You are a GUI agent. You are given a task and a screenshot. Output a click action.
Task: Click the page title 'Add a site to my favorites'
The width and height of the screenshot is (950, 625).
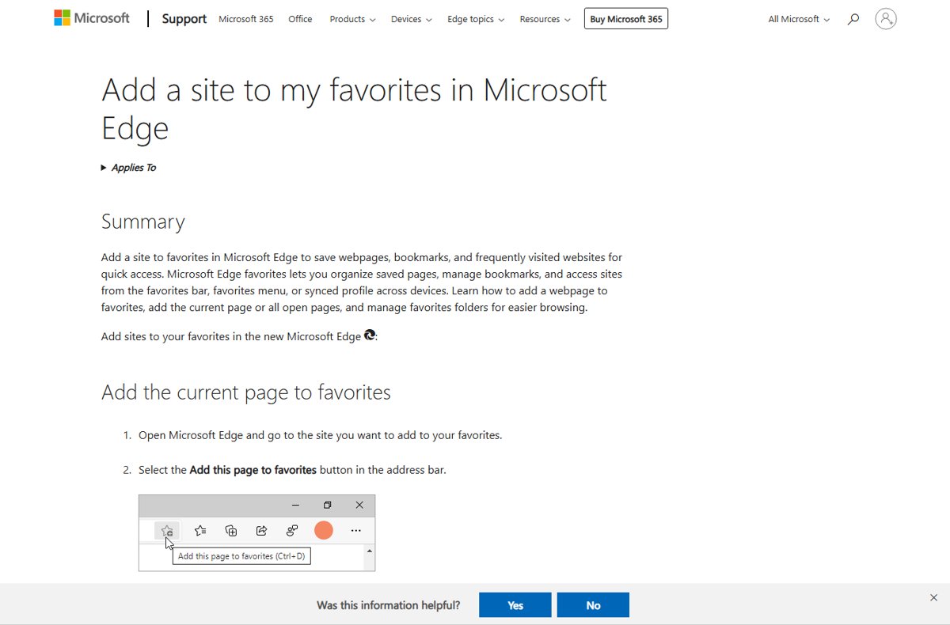point(354,109)
